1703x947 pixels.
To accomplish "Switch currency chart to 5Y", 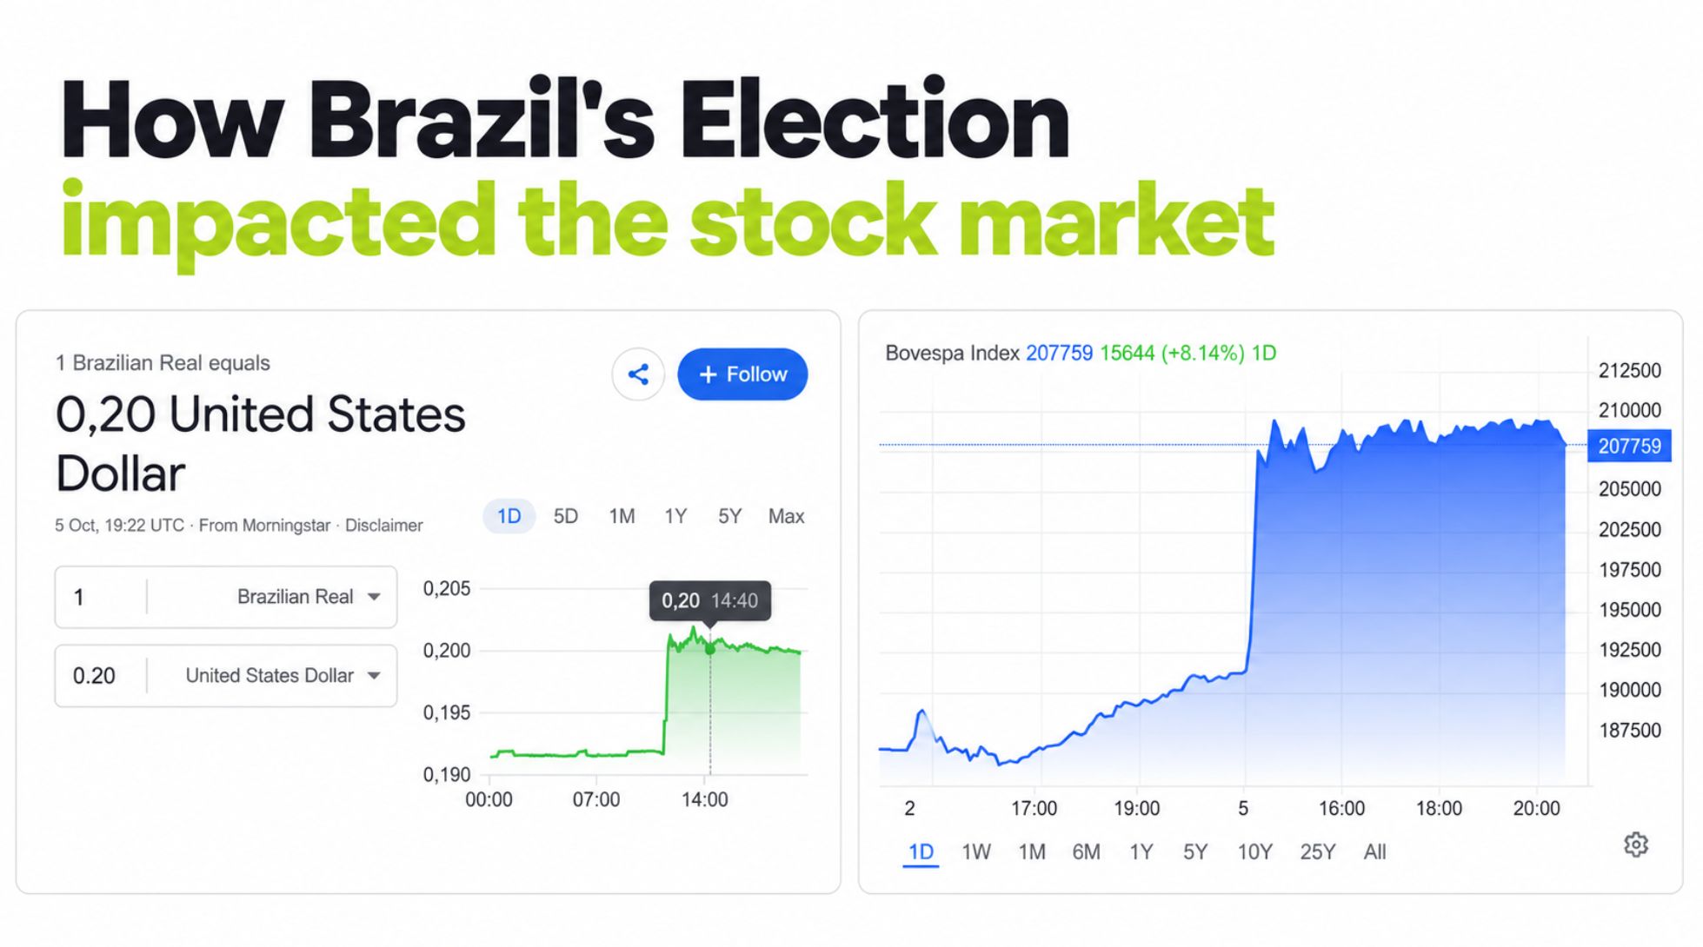I will click(729, 516).
